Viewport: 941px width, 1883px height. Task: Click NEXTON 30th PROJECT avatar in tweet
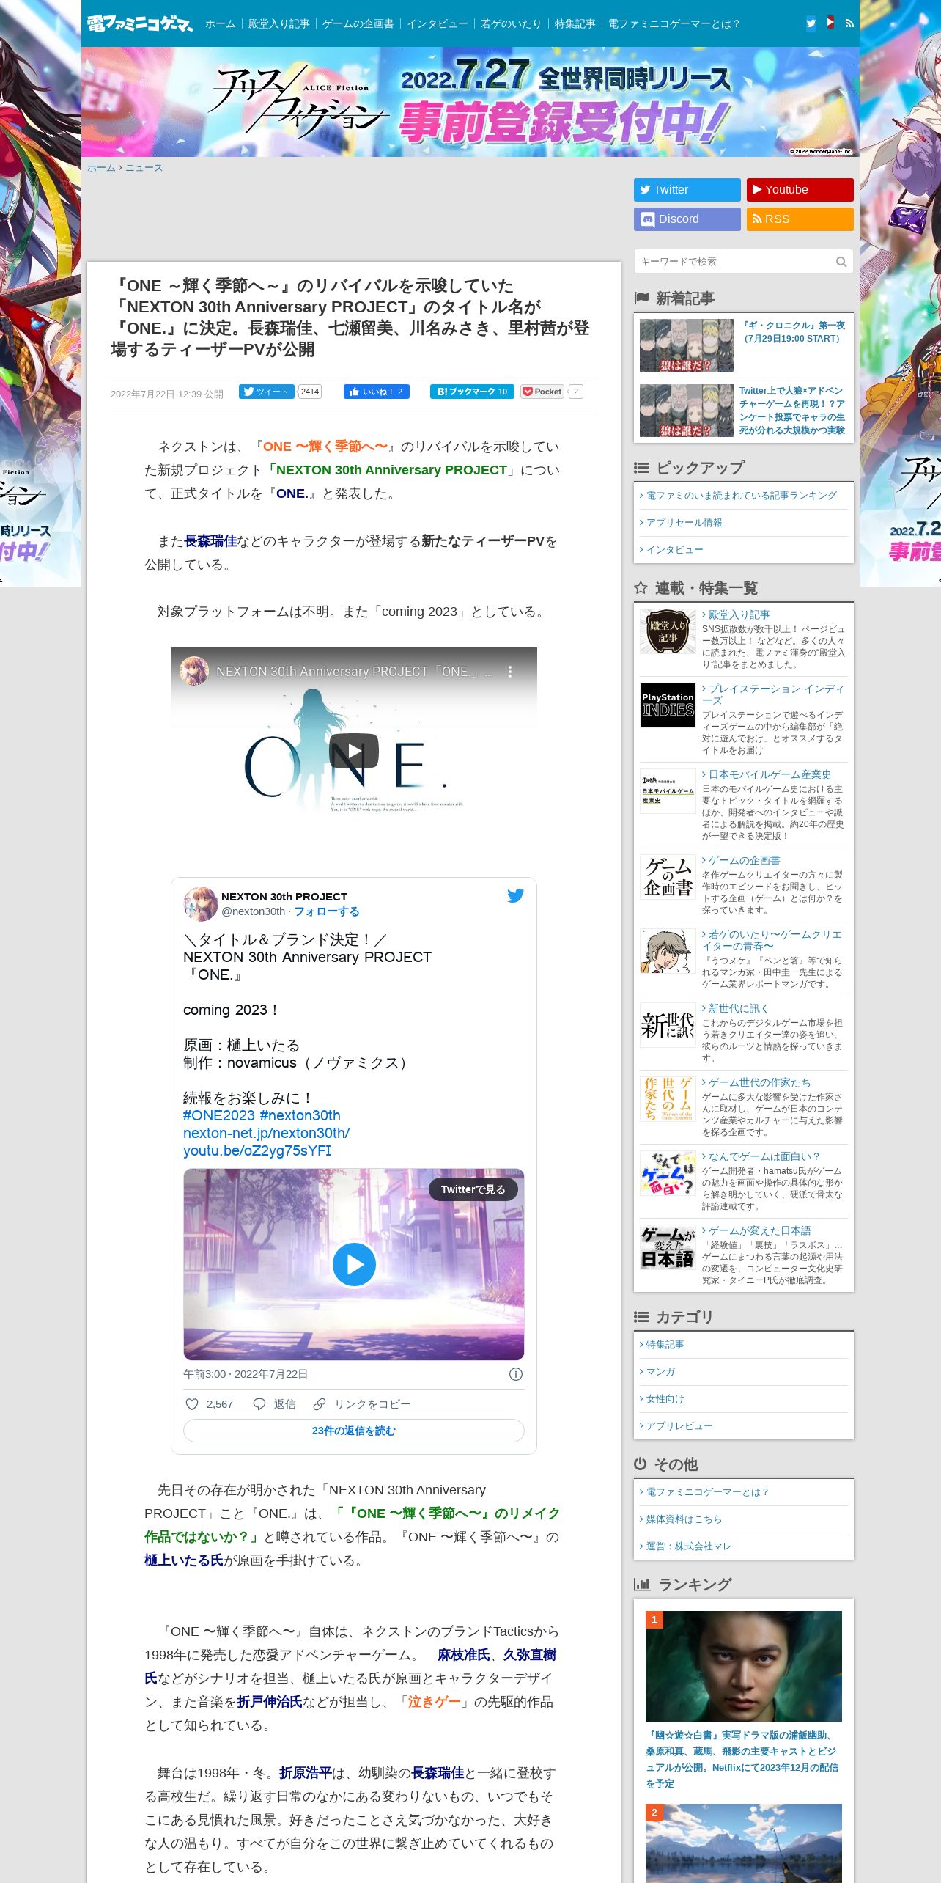200,903
